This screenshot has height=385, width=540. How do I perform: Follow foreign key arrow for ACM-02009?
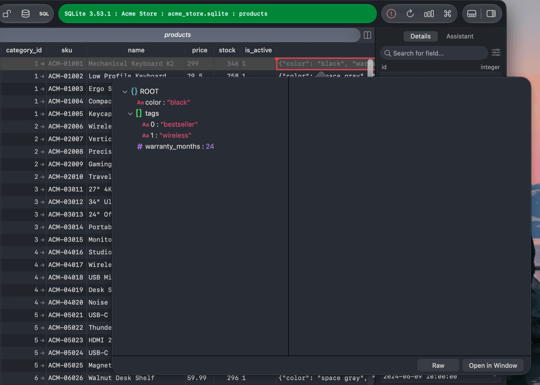pos(43,164)
